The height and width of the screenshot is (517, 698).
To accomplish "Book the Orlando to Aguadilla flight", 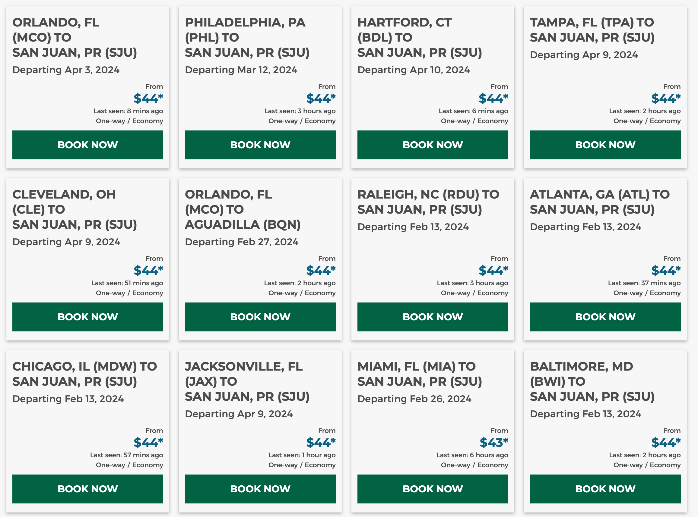I will (x=260, y=317).
